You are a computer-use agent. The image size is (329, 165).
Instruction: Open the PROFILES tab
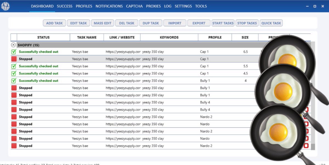84,6
